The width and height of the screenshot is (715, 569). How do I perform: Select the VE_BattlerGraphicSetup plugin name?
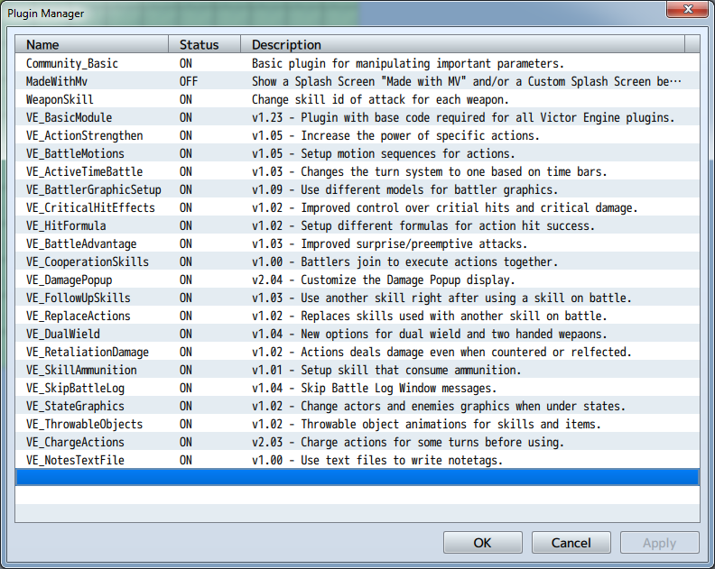[94, 190]
